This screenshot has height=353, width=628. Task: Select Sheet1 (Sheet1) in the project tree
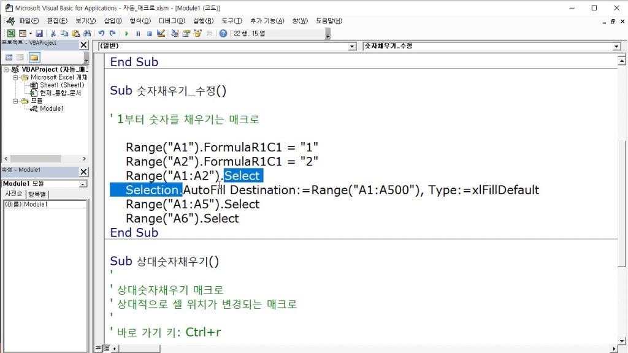[x=61, y=85]
